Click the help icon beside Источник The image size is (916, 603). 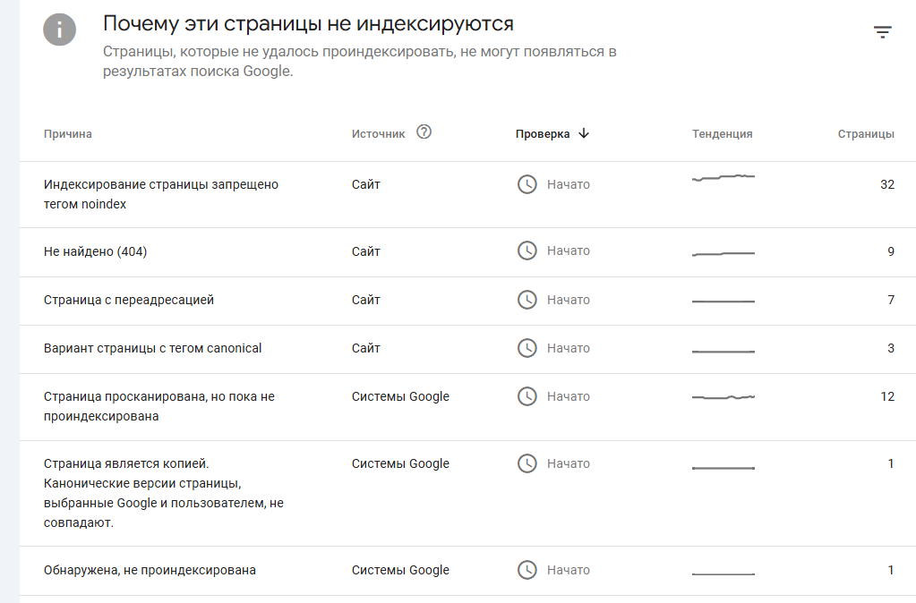(424, 132)
